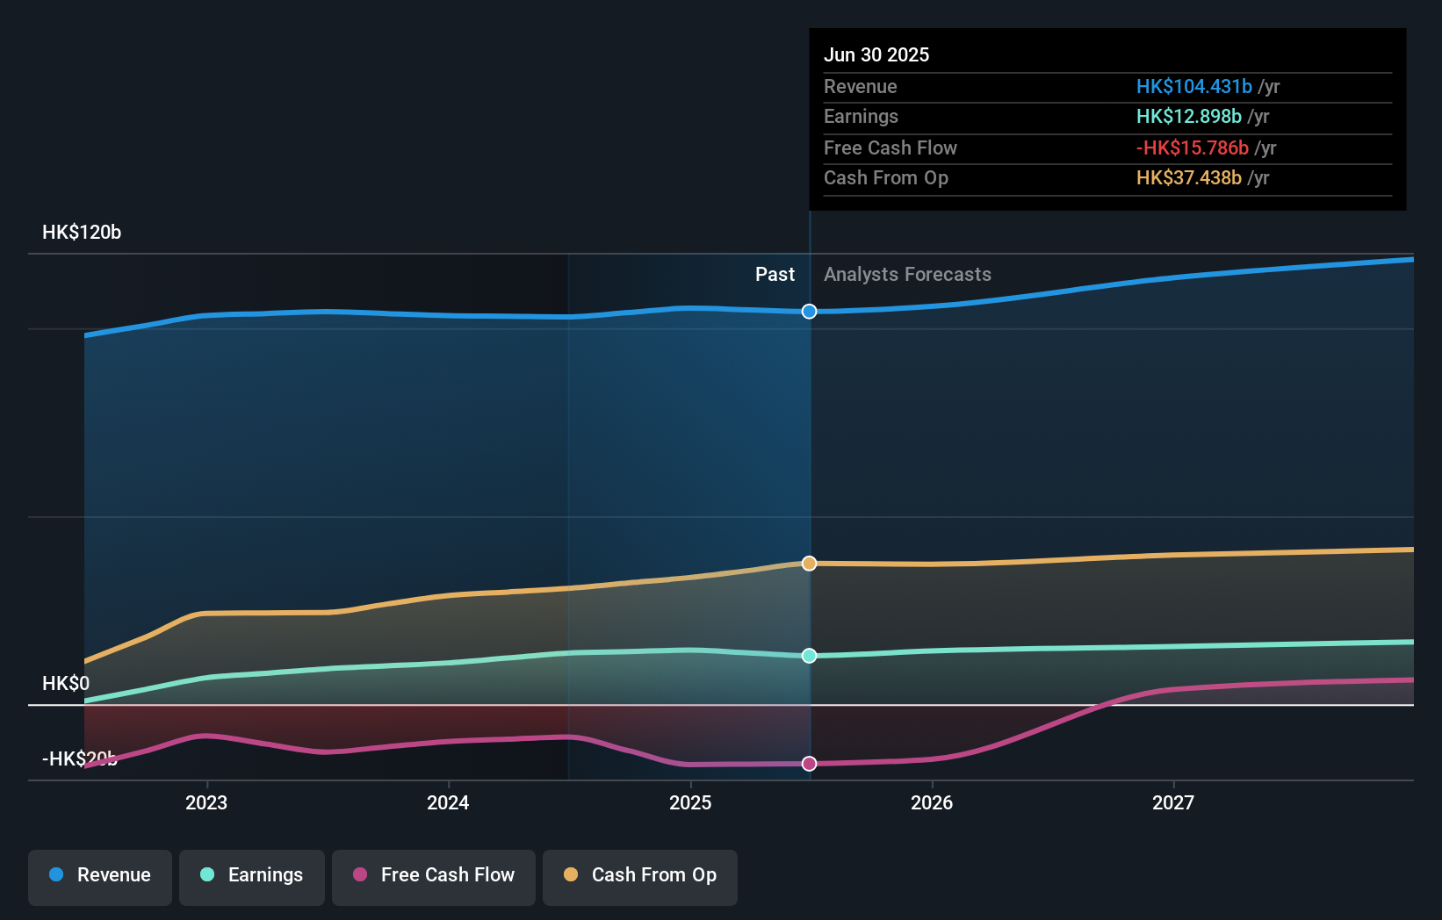Open the Jun 30 2025 tooltip header

click(876, 54)
